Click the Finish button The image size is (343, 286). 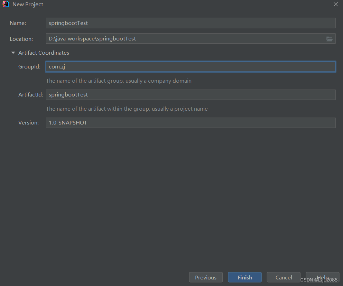click(x=244, y=277)
